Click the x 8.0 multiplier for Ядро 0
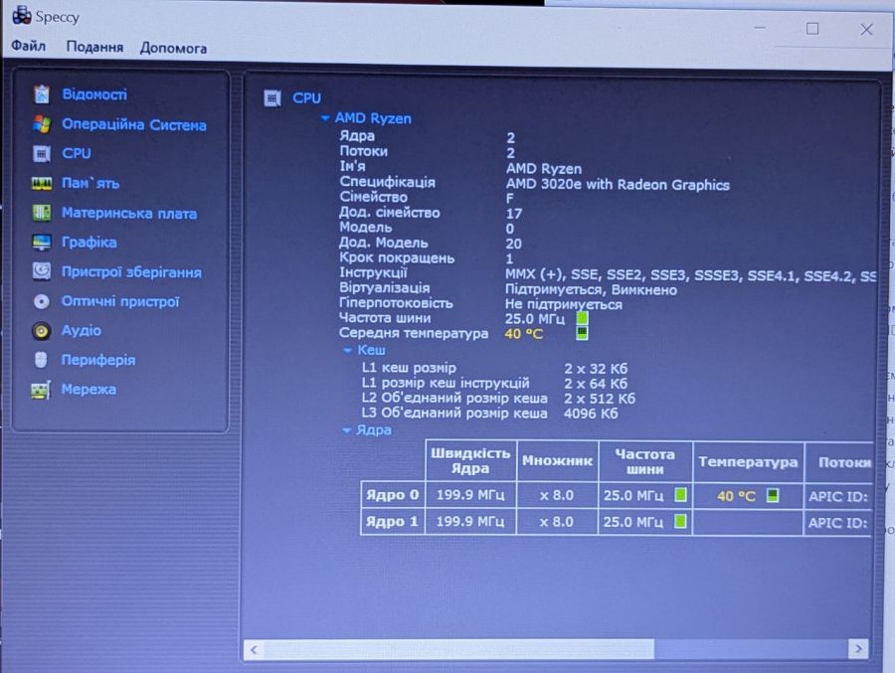The image size is (895, 673). point(557,495)
